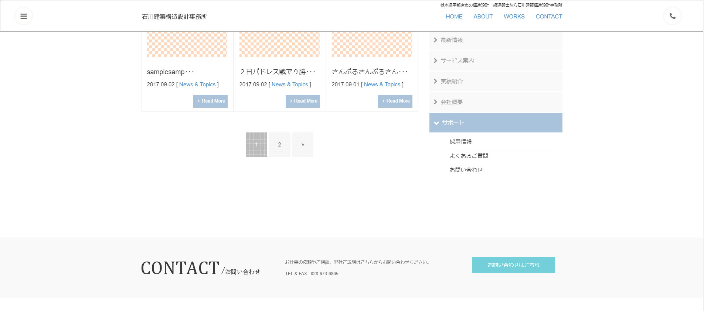This screenshot has width=704, height=311.
Task: Open the よくあるご質問 submenu link
Action: click(x=469, y=156)
